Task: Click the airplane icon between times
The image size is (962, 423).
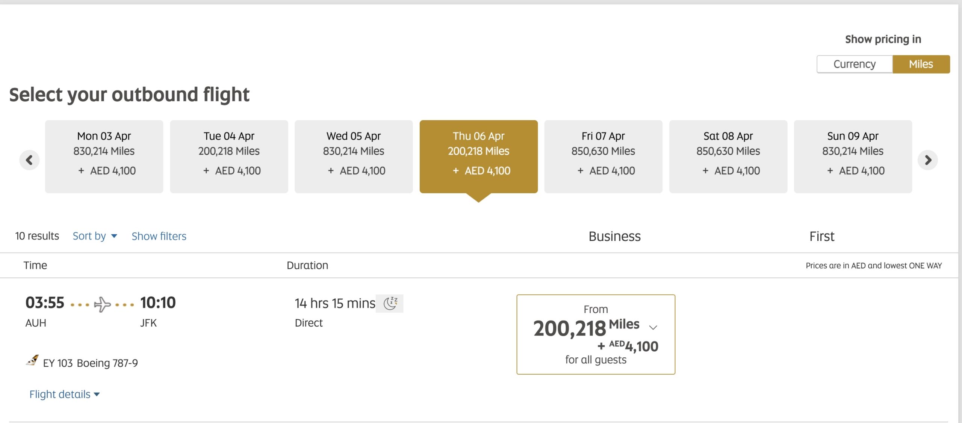Action: [102, 304]
